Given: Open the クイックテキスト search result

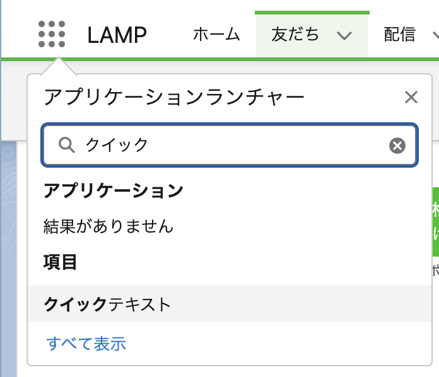Looking at the screenshot, I should (x=107, y=304).
